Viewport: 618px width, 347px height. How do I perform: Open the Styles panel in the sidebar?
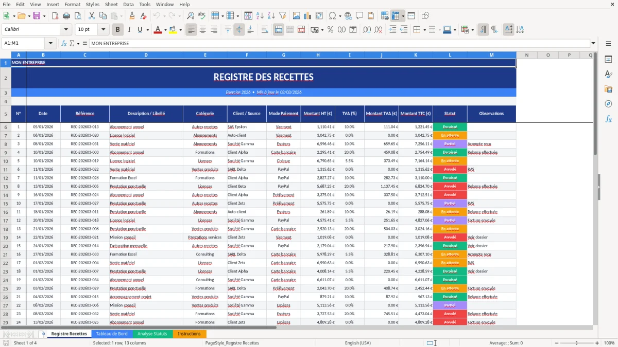[x=609, y=74]
